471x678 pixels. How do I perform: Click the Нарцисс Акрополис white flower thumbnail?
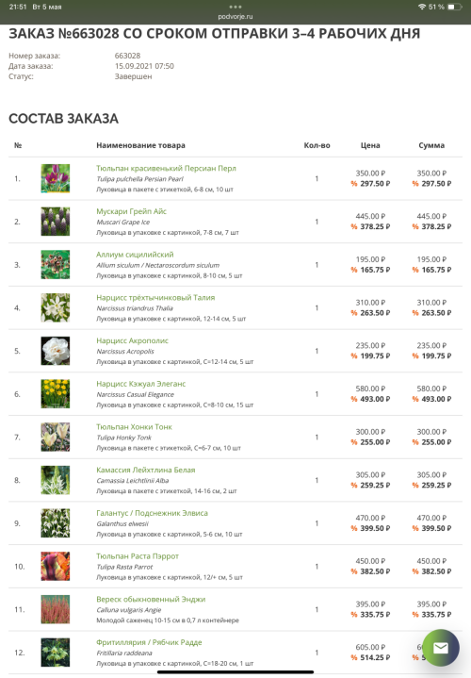point(56,351)
